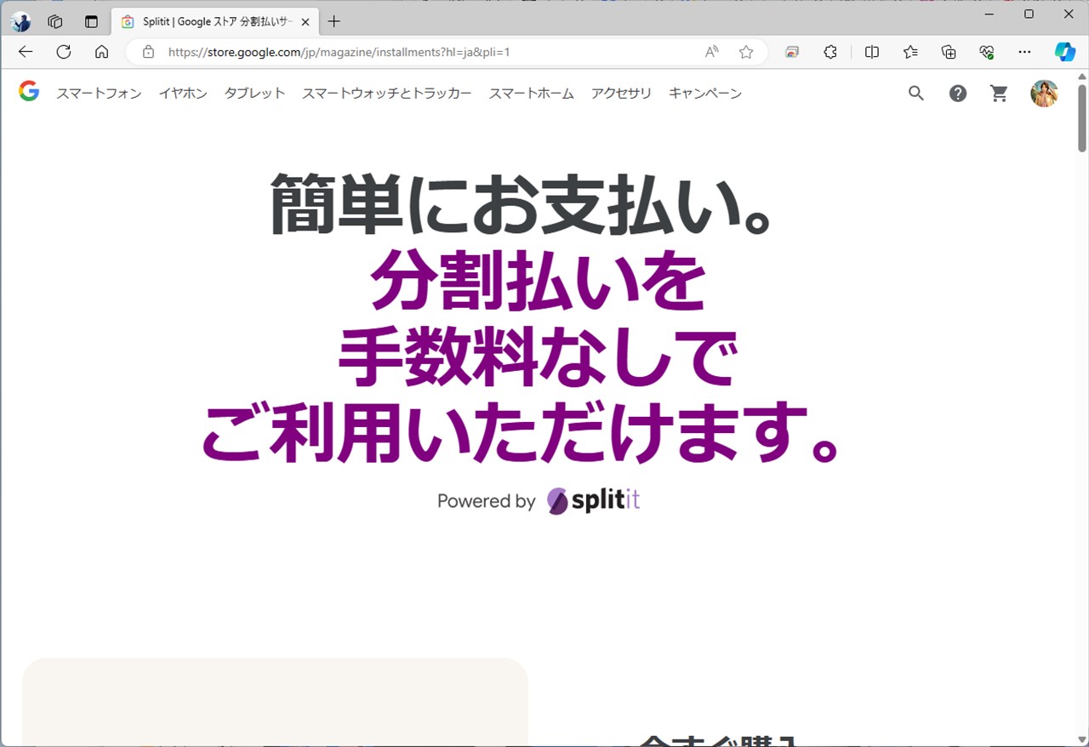Open site information beside the URL
The width and height of the screenshot is (1089, 747).
pos(148,52)
